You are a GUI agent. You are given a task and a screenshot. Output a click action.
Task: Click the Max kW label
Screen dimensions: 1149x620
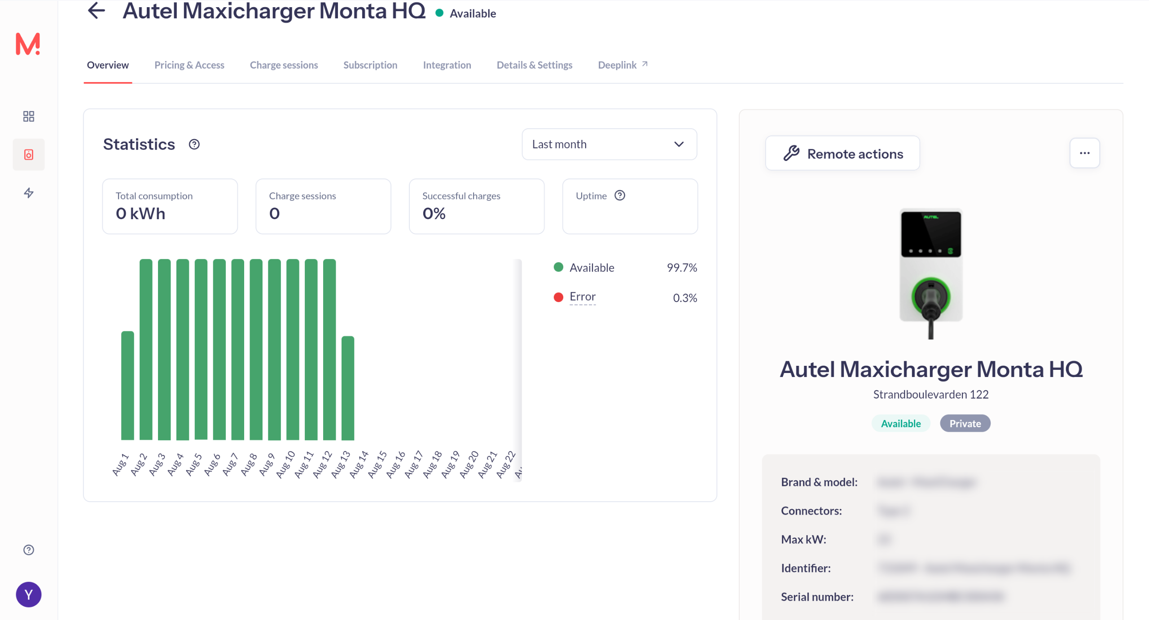pos(803,539)
